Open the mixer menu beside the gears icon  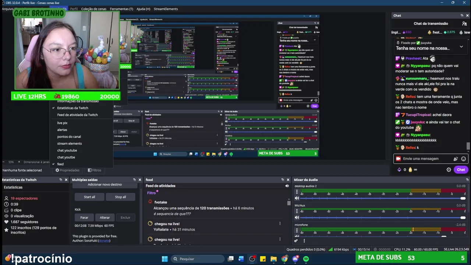(x=304, y=241)
